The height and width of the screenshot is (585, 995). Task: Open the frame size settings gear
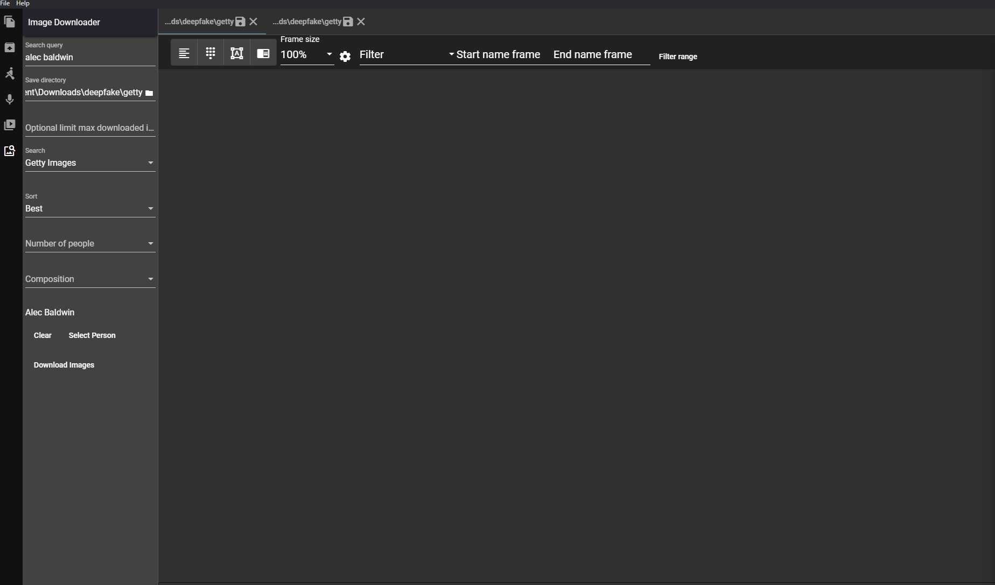[x=345, y=57]
